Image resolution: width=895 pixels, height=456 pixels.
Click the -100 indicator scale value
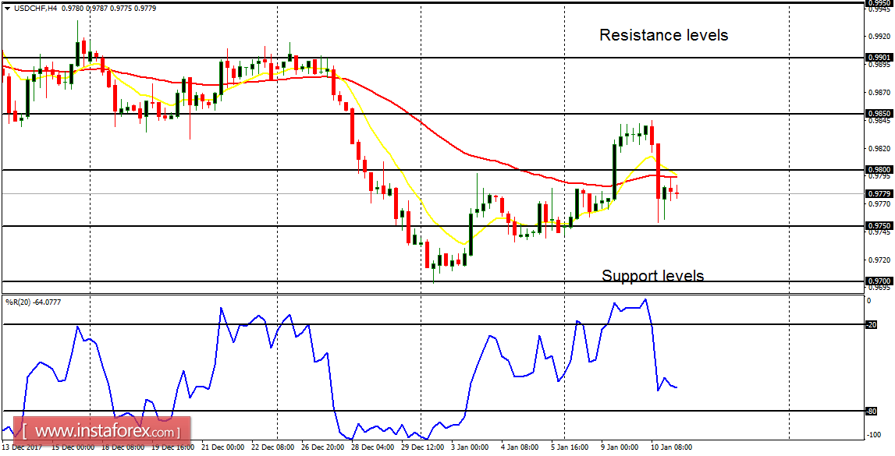874,435
